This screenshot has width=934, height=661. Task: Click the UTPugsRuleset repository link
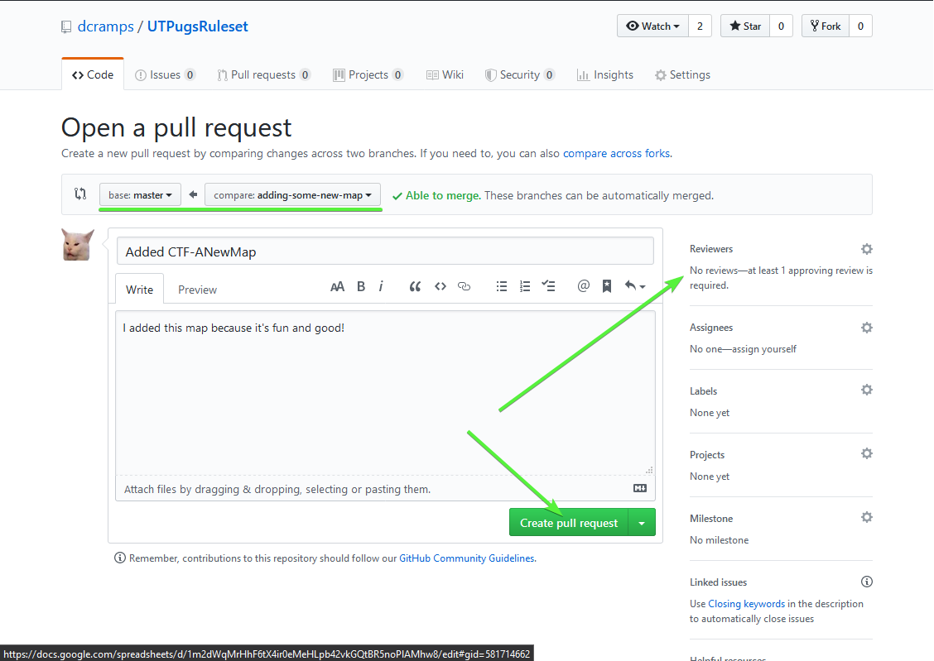pyautogui.click(x=197, y=26)
